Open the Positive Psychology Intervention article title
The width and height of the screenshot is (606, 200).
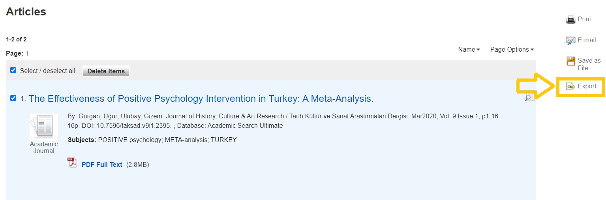201,99
